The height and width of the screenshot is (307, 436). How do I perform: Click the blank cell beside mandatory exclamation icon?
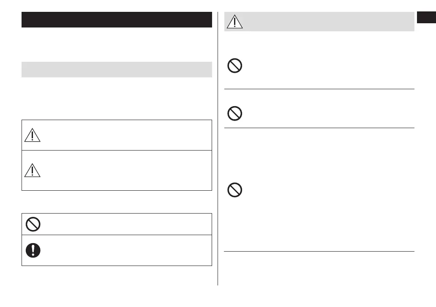pyautogui.click(x=127, y=250)
